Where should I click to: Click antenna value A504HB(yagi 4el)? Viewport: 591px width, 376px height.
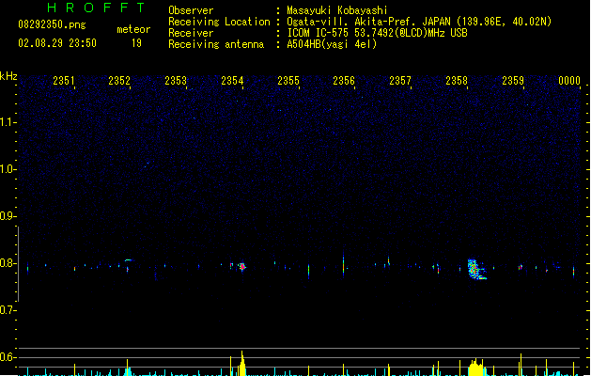pyautogui.click(x=332, y=44)
